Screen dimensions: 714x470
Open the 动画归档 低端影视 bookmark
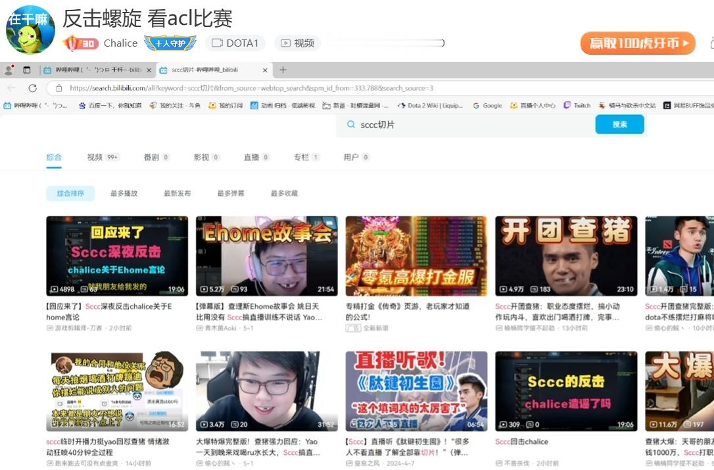click(282, 105)
